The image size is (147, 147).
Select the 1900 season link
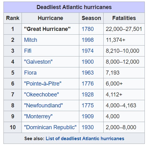coord(88,62)
